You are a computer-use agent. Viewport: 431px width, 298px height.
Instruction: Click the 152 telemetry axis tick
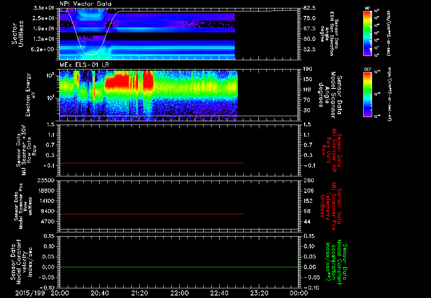pos(308,201)
